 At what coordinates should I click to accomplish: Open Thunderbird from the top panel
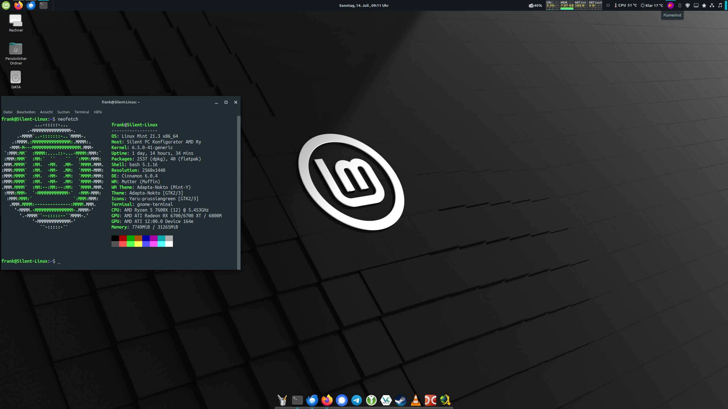point(31,5)
